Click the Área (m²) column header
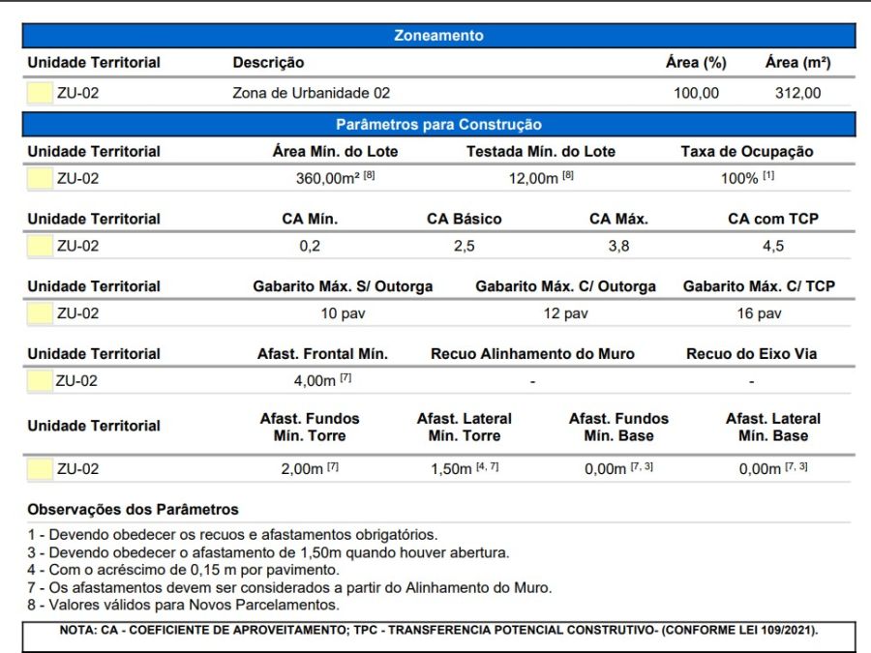This screenshot has width=871, height=653. 797,63
